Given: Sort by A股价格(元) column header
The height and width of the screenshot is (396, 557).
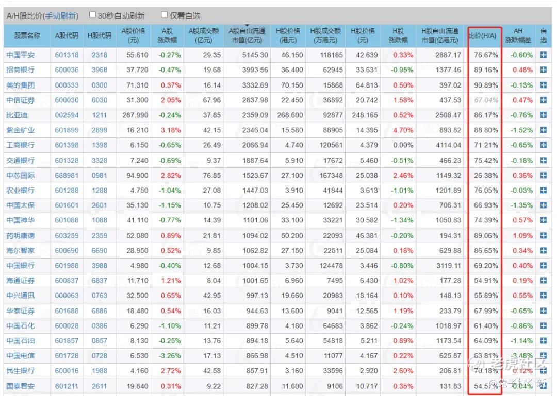Looking at the screenshot, I should coord(133,36).
